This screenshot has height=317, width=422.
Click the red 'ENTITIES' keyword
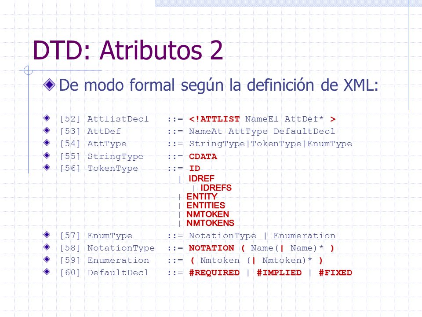coord(206,206)
